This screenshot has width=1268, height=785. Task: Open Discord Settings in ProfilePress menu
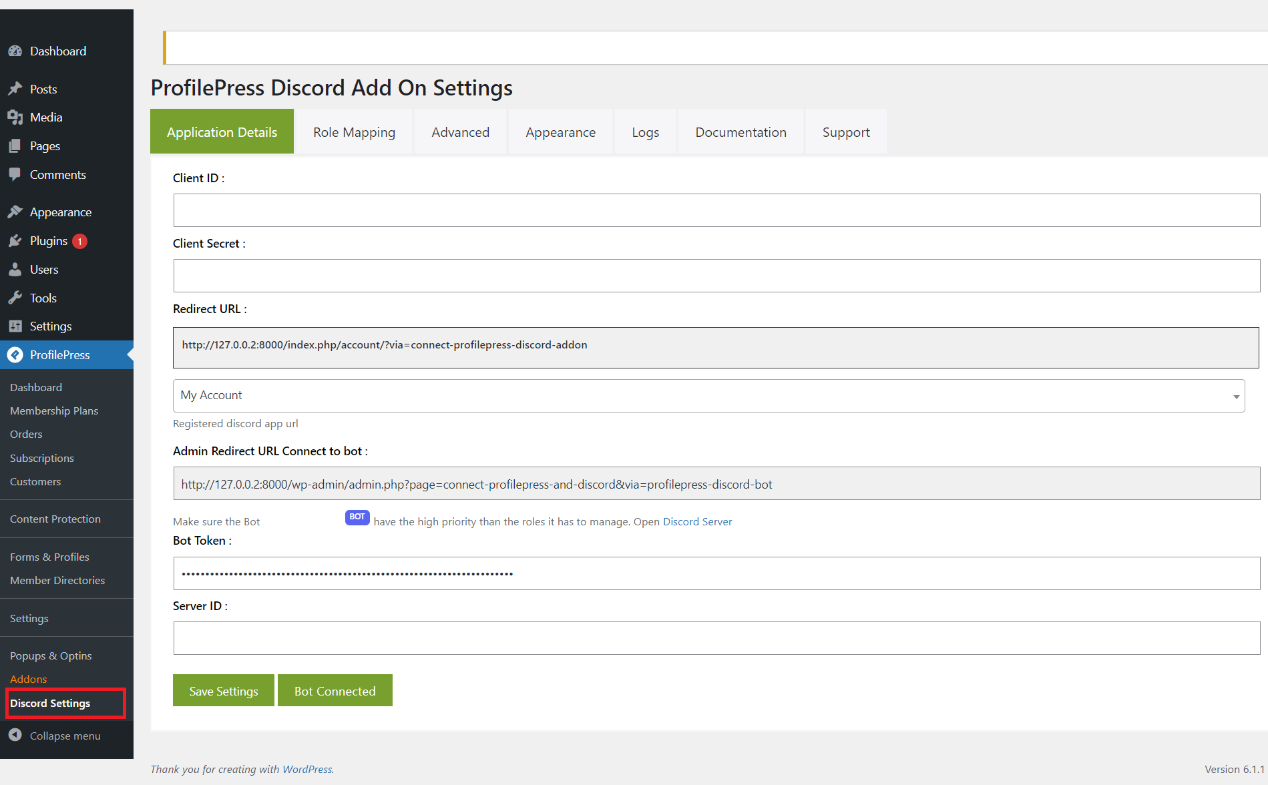[50, 703]
